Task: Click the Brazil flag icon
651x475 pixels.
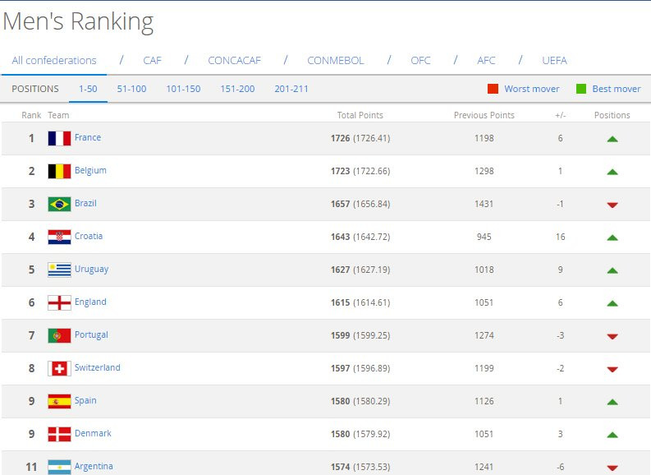Action: pyautogui.click(x=59, y=204)
